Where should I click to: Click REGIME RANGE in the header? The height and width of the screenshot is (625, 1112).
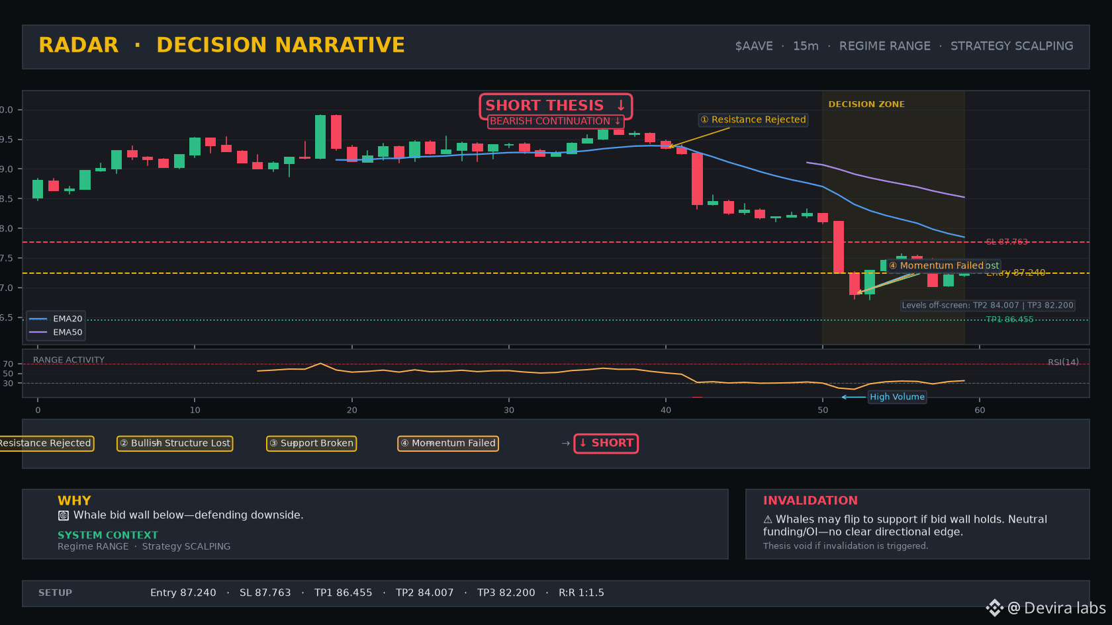tap(885, 46)
